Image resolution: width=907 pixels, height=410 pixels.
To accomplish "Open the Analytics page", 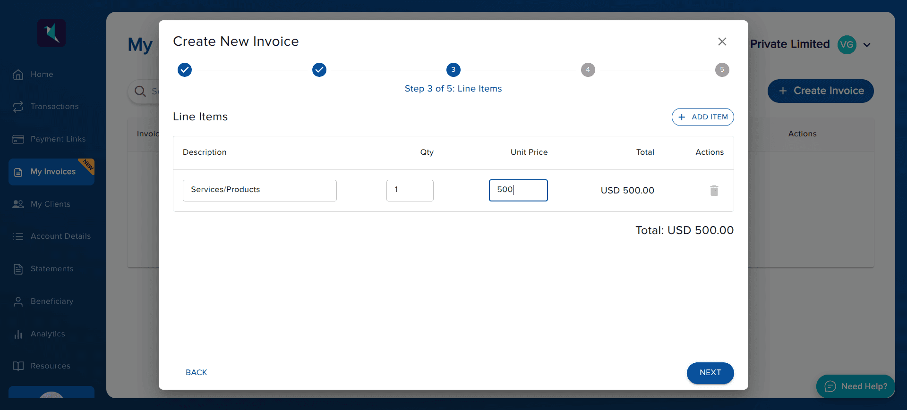I will click(48, 334).
